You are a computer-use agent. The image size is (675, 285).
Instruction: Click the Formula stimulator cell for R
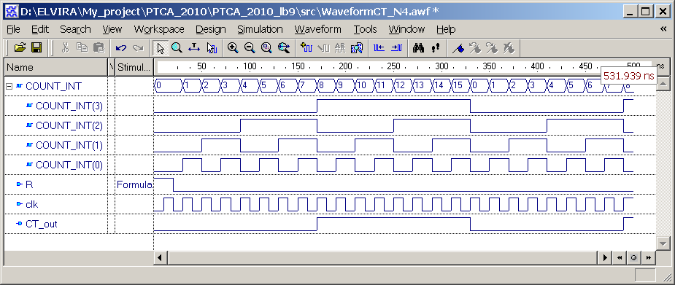click(134, 184)
